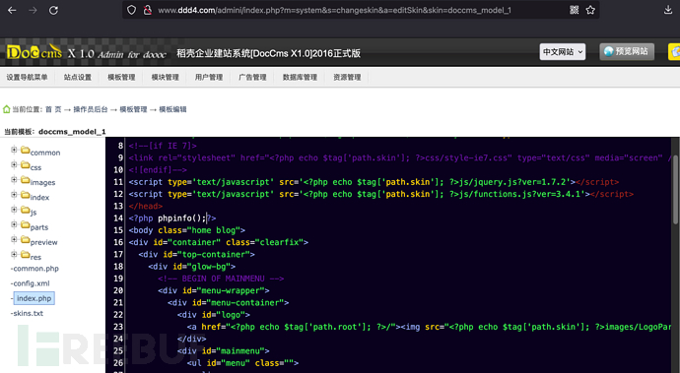The height and width of the screenshot is (373, 680).
Task: Click the shield tracking protection icon
Action: (x=131, y=10)
